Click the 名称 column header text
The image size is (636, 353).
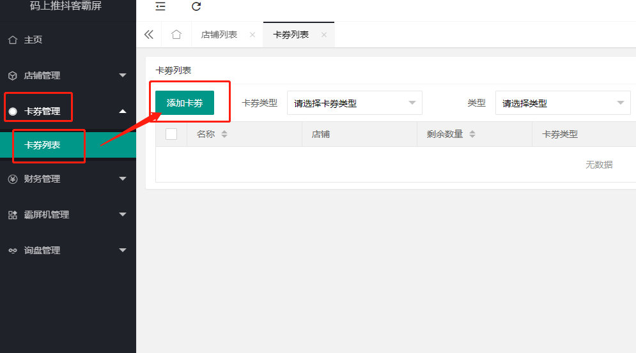click(206, 134)
